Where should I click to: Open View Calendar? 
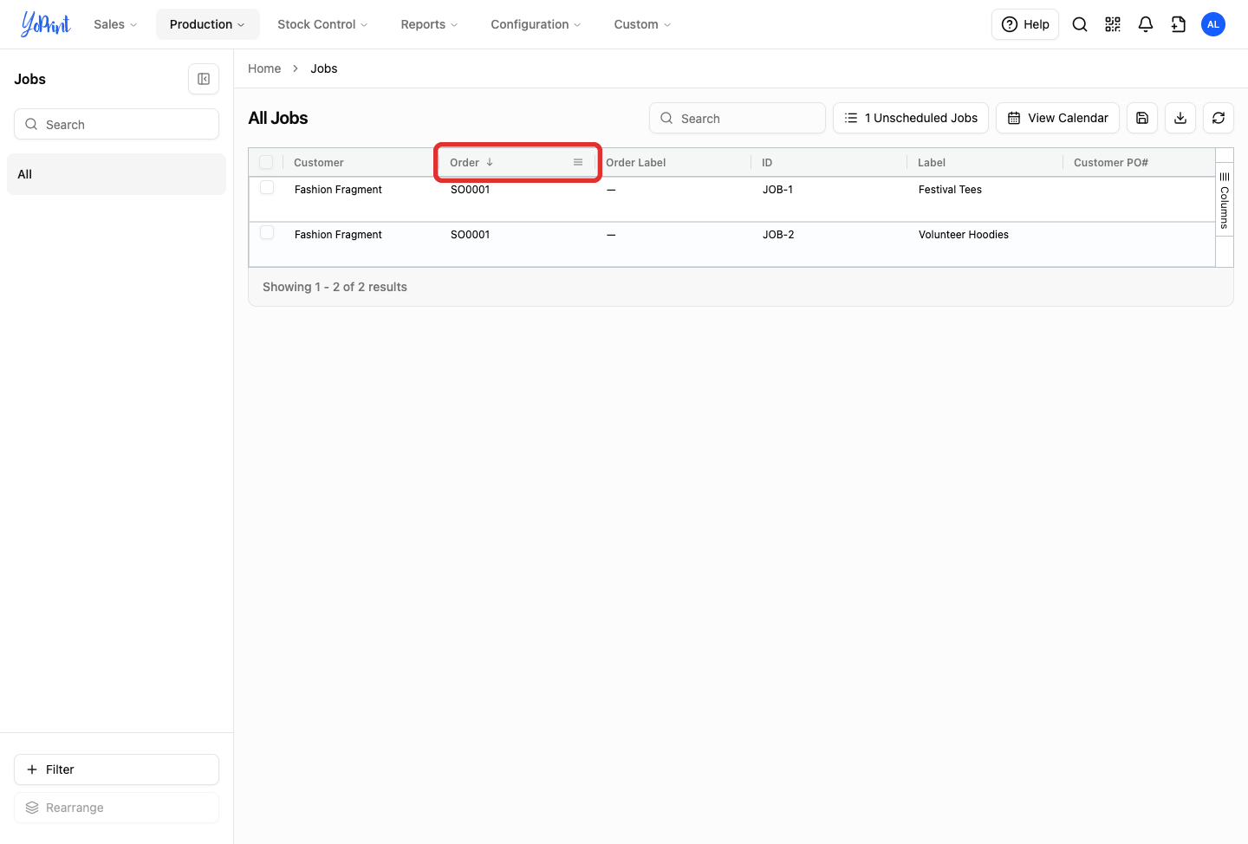(x=1057, y=118)
